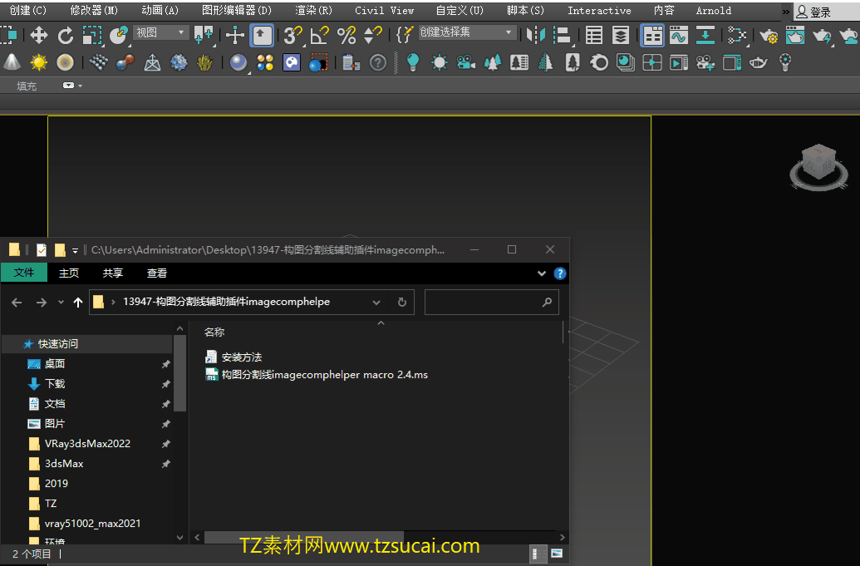Screen dimensions: 860x566
Task: Open the Curve Editor
Action: (679, 35)
